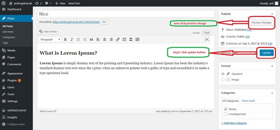The height and width of the screenshot is (130, 280).
Task: Remove link with the unlink icon
Action: (124, 39)
